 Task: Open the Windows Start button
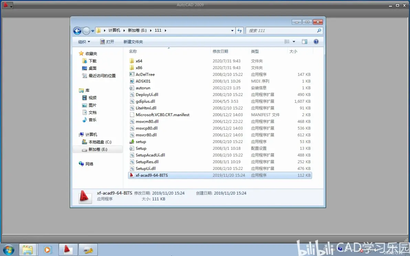click(x=8, y=250)
